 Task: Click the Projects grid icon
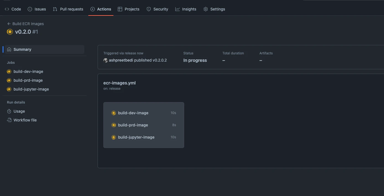[120, 9]
